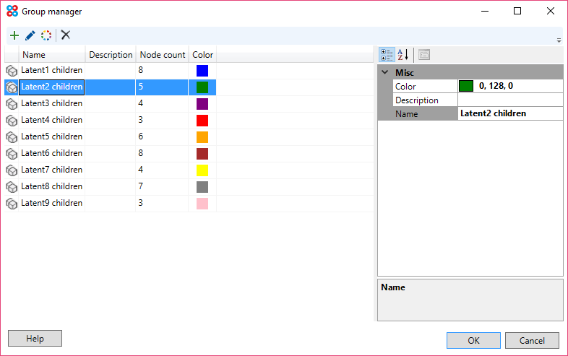Image resolution: width=568 pixels, height=356 pixels.
Task: Click the Description column header
Action: [x=111, y=55]
